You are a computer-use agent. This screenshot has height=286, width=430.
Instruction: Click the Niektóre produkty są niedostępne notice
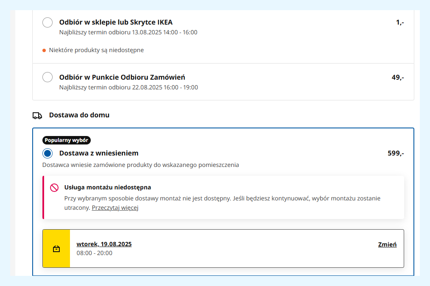click(x=96, y=50)
